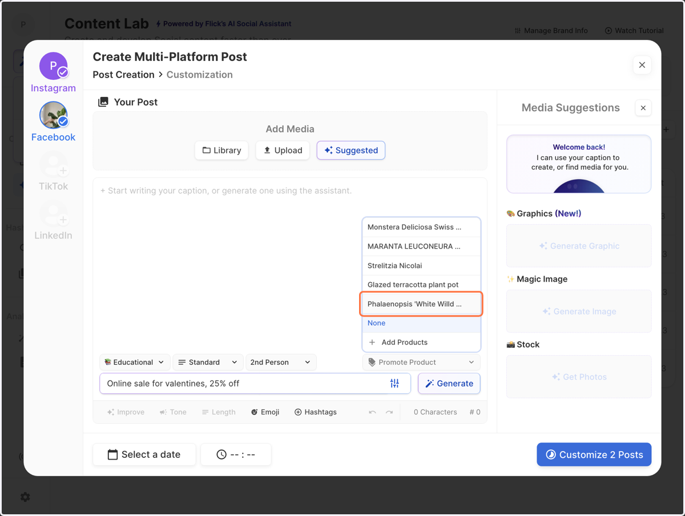Click the redo arrow icon
685x516 pixels.
click(389, 412)
